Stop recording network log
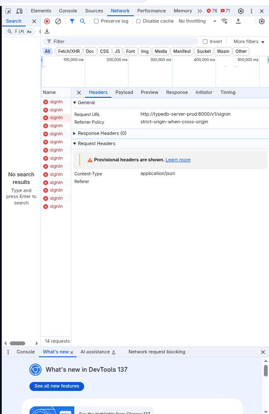 (47, 21)
